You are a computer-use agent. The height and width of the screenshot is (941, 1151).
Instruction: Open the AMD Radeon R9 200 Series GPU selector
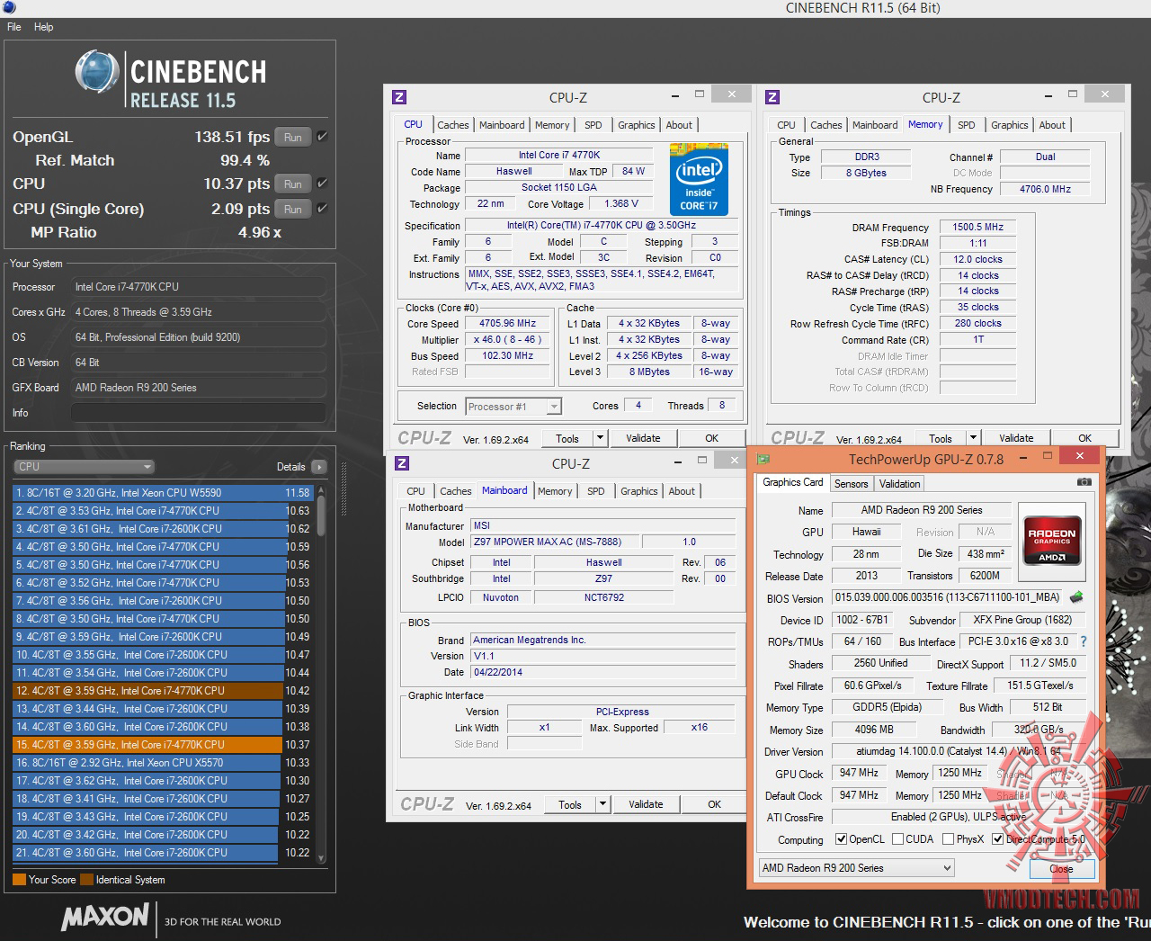click(x=856, y=868)
